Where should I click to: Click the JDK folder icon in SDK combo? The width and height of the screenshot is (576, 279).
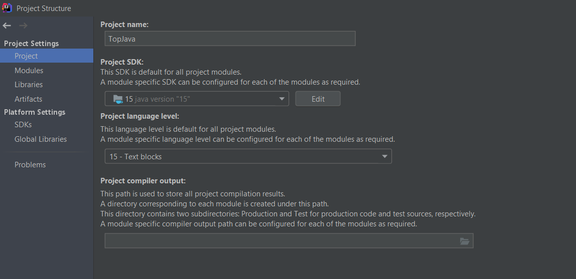click(118, 99)
